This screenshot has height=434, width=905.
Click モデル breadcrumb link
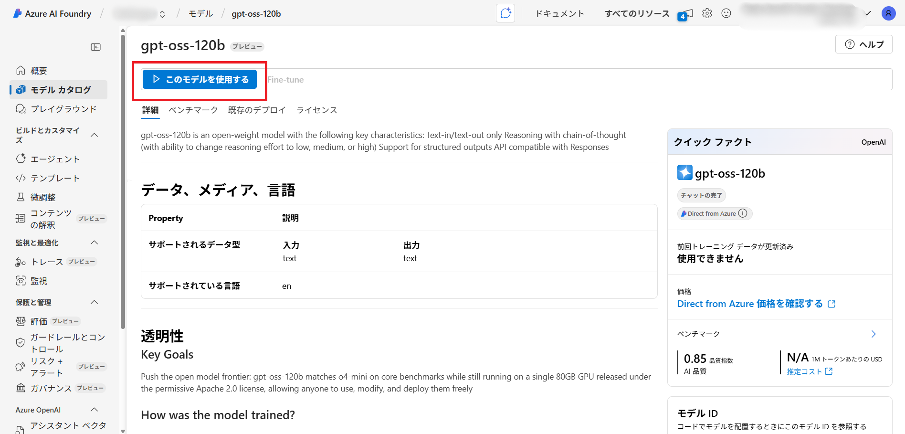click(x=200, y=13)
